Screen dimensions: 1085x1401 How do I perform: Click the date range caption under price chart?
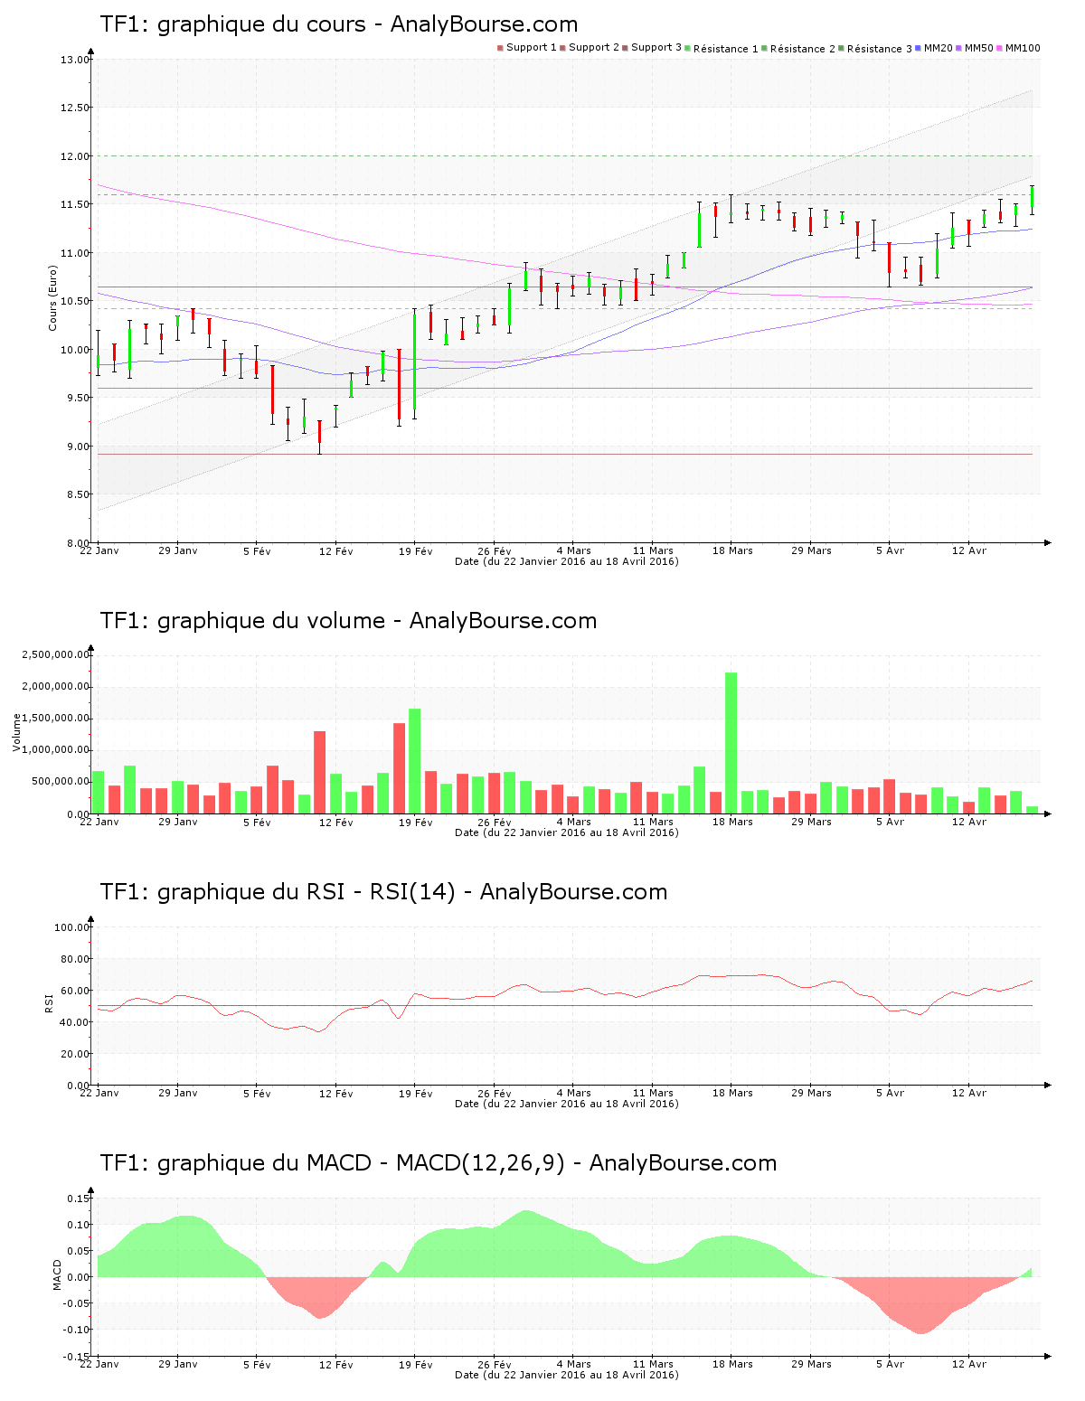pyautogui.click(x=567, y=561)
